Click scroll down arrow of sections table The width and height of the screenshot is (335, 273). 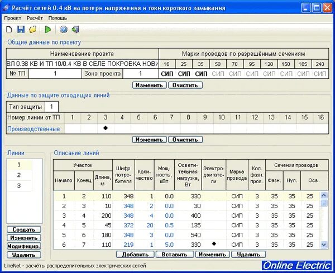point(324,245)
